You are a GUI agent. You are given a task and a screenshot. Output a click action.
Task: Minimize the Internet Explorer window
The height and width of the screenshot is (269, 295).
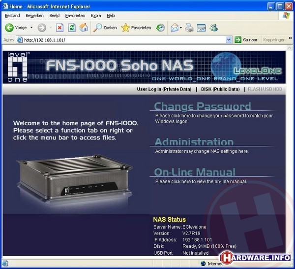tap(271, 6)
